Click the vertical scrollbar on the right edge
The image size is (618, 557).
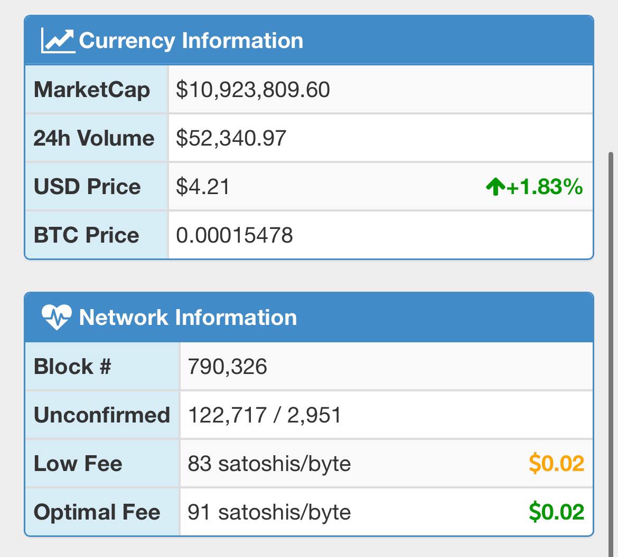[x=611, y=354]
